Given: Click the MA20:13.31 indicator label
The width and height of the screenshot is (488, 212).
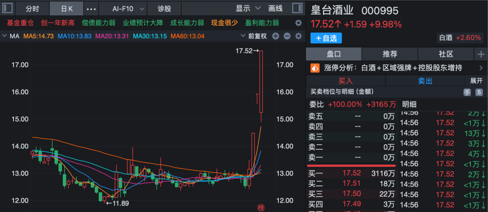Looking at the screenshot, I should 112,36.
